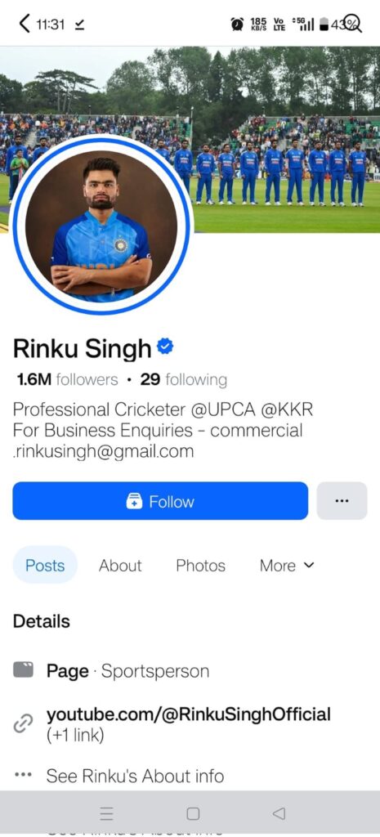Image resolution: width=380 pixels, height=837 pixels.
Task: View the 29 following list
Action: click(184, 379)
